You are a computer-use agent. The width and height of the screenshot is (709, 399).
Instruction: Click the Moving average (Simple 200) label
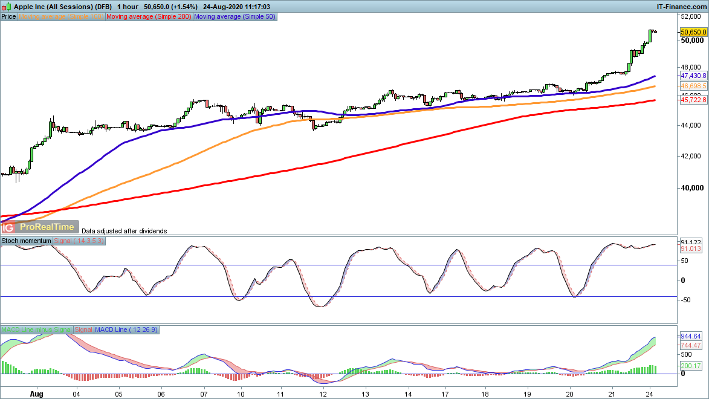click(149, 17)
